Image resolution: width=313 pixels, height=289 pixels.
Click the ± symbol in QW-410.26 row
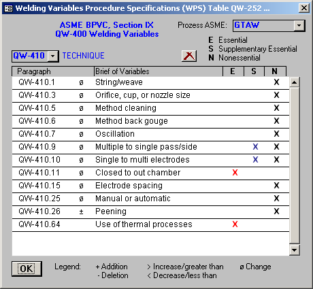tap(81, 211)
